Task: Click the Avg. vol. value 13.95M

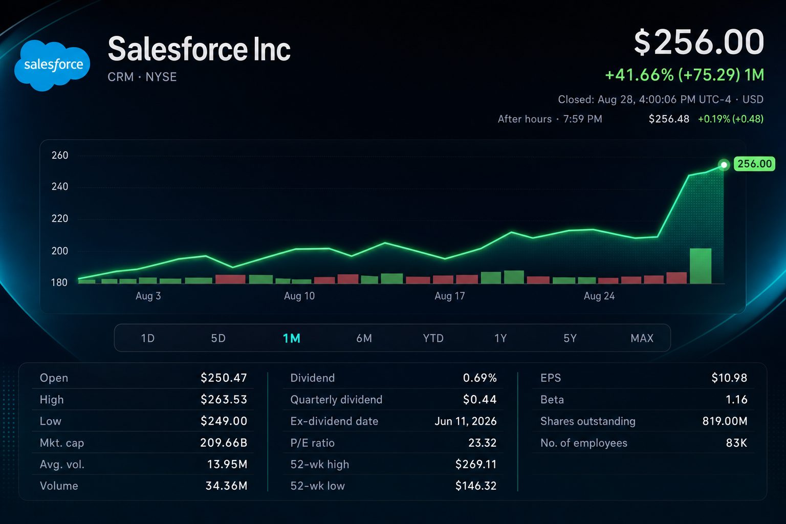Action: point(227,464)
